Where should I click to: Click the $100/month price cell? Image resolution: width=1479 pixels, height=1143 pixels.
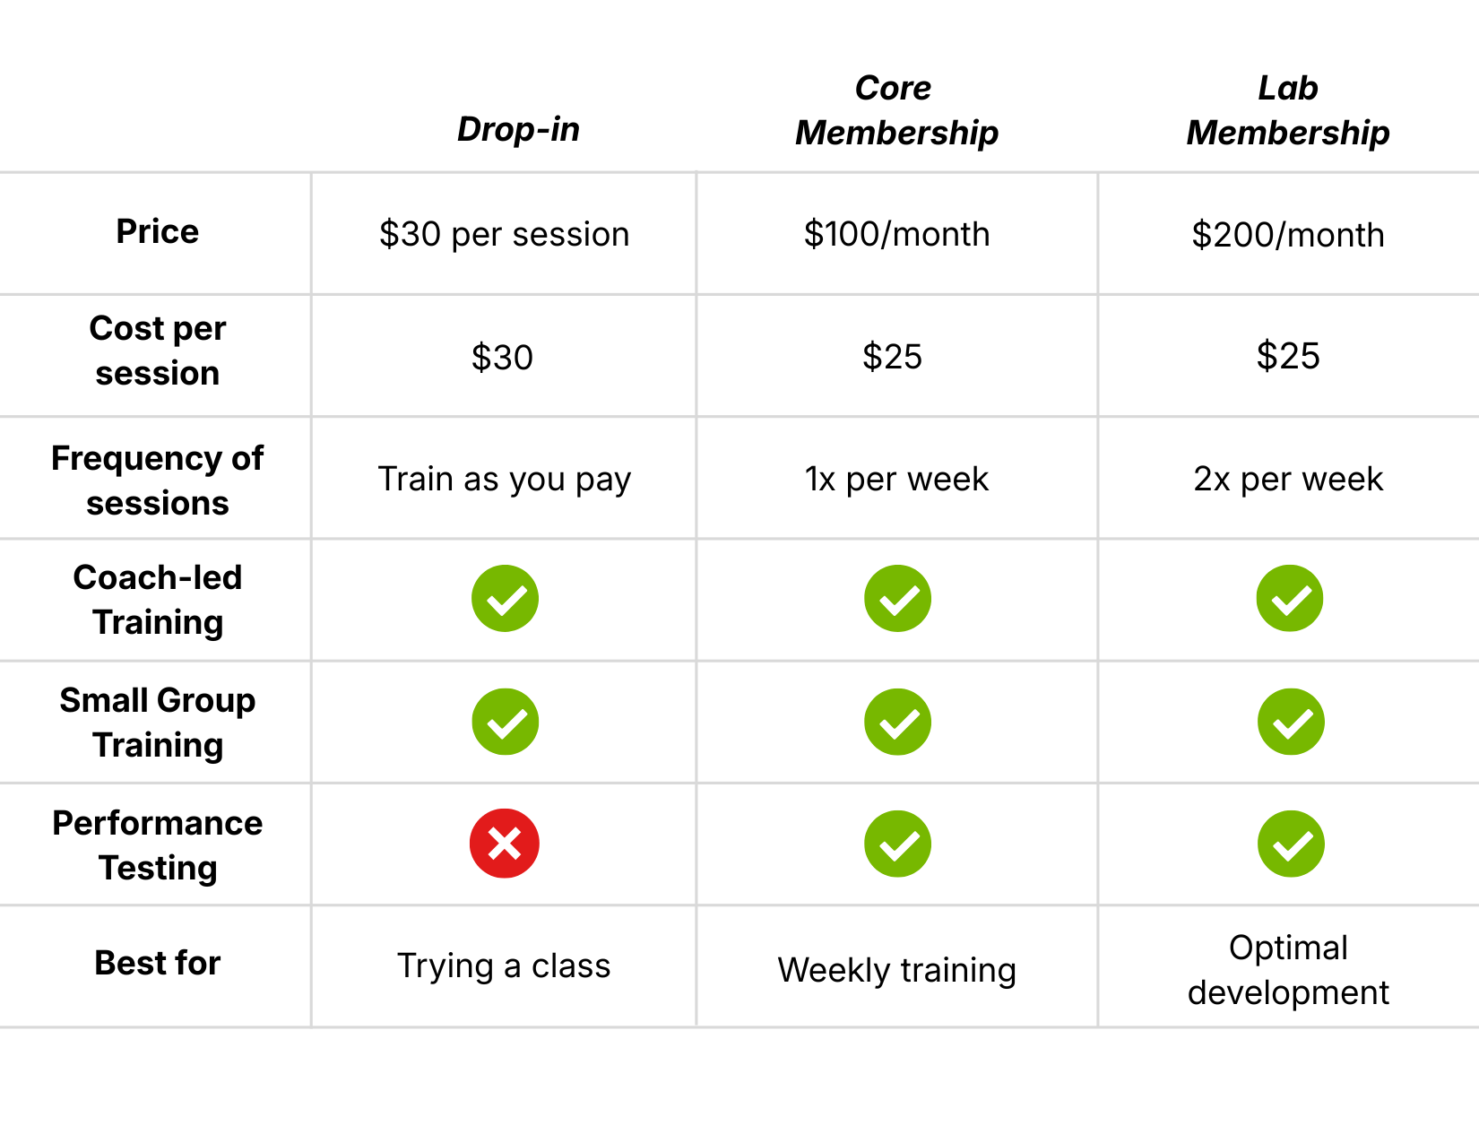896,234
